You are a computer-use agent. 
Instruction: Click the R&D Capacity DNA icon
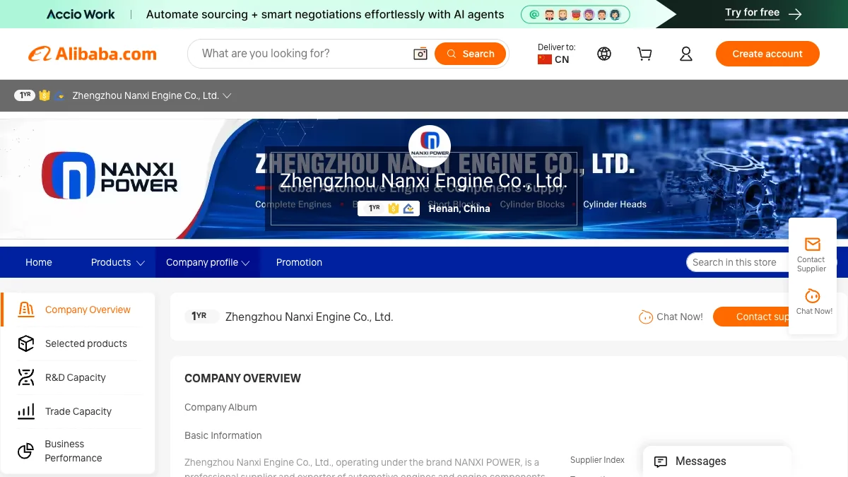26,377
